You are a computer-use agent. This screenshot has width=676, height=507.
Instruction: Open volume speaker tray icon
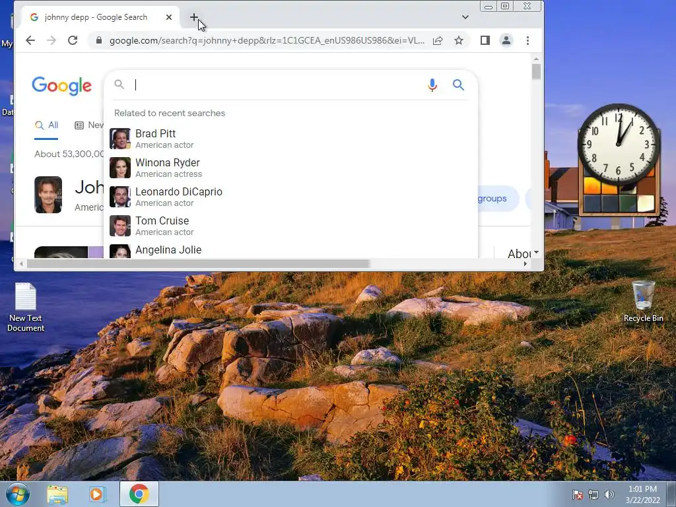pyautogui.click(x=609, y=494)
